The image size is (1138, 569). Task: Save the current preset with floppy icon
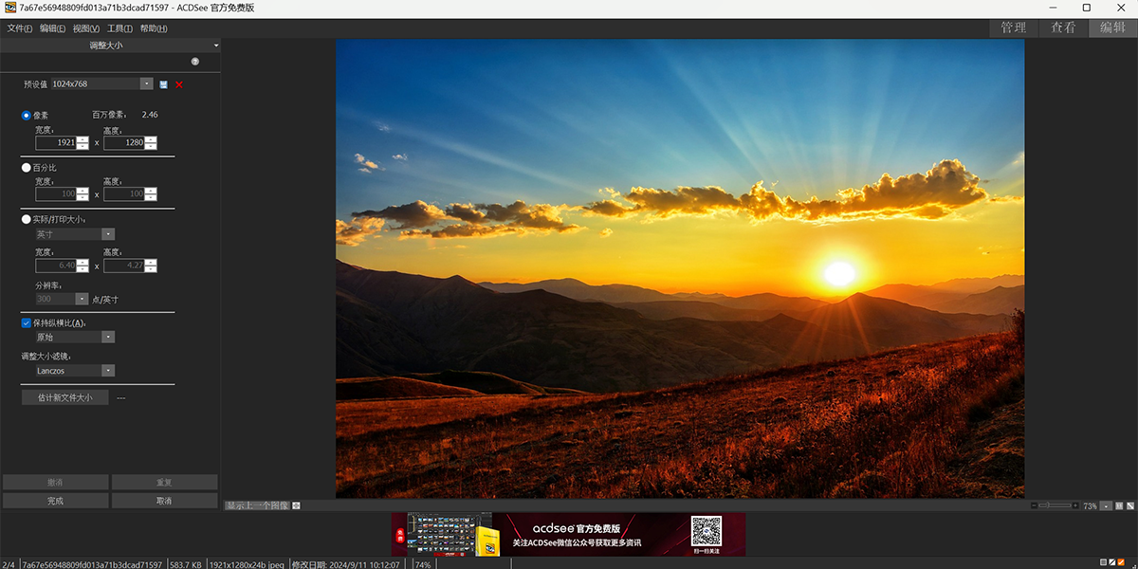click(163, 84)
